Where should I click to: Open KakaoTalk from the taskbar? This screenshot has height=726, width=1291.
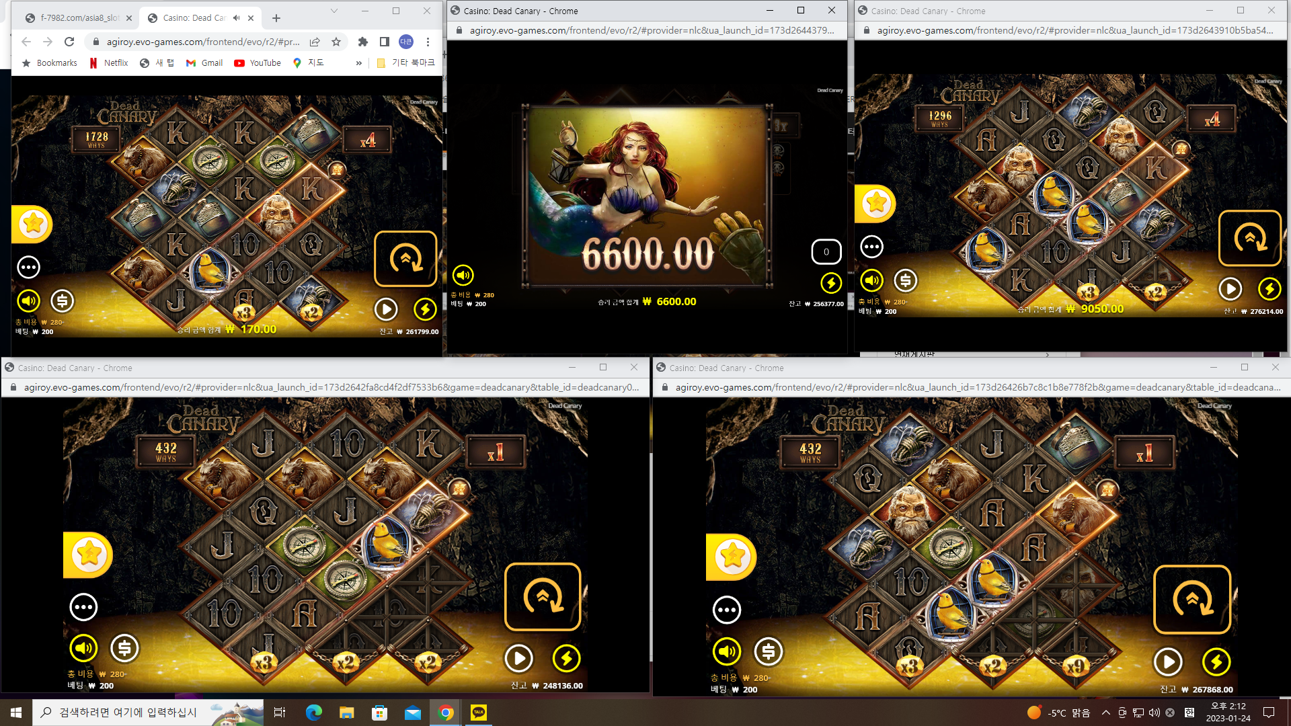tap(479, 713)
